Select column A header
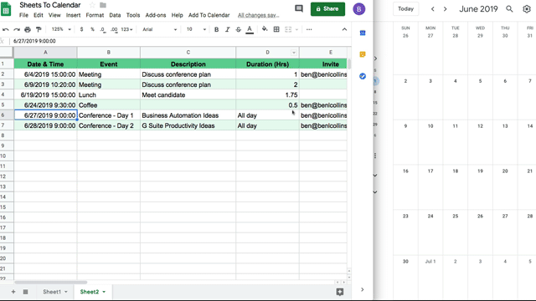 click(45, 52)
